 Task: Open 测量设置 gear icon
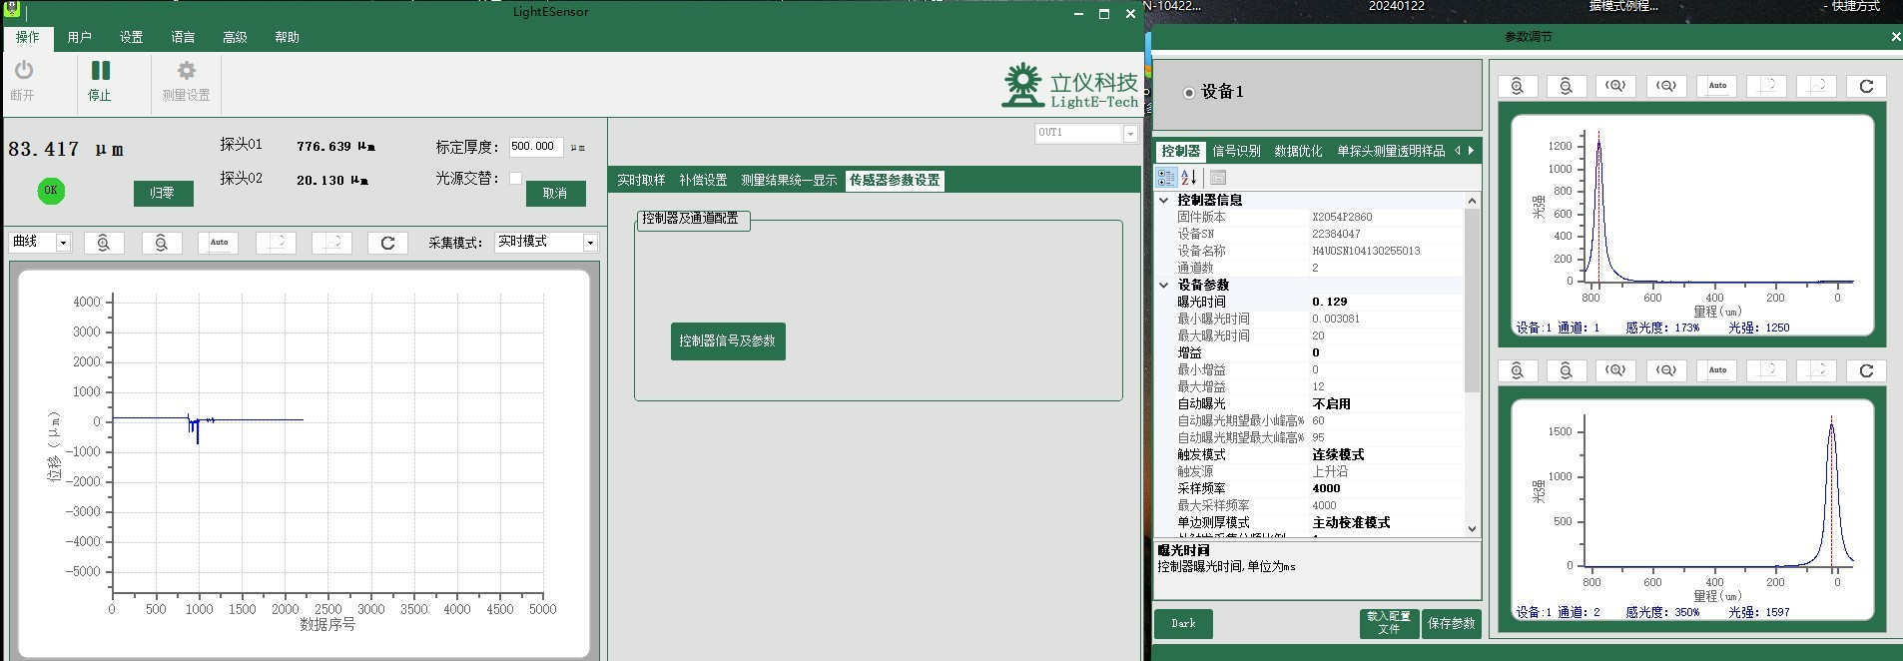click(186, 71)
